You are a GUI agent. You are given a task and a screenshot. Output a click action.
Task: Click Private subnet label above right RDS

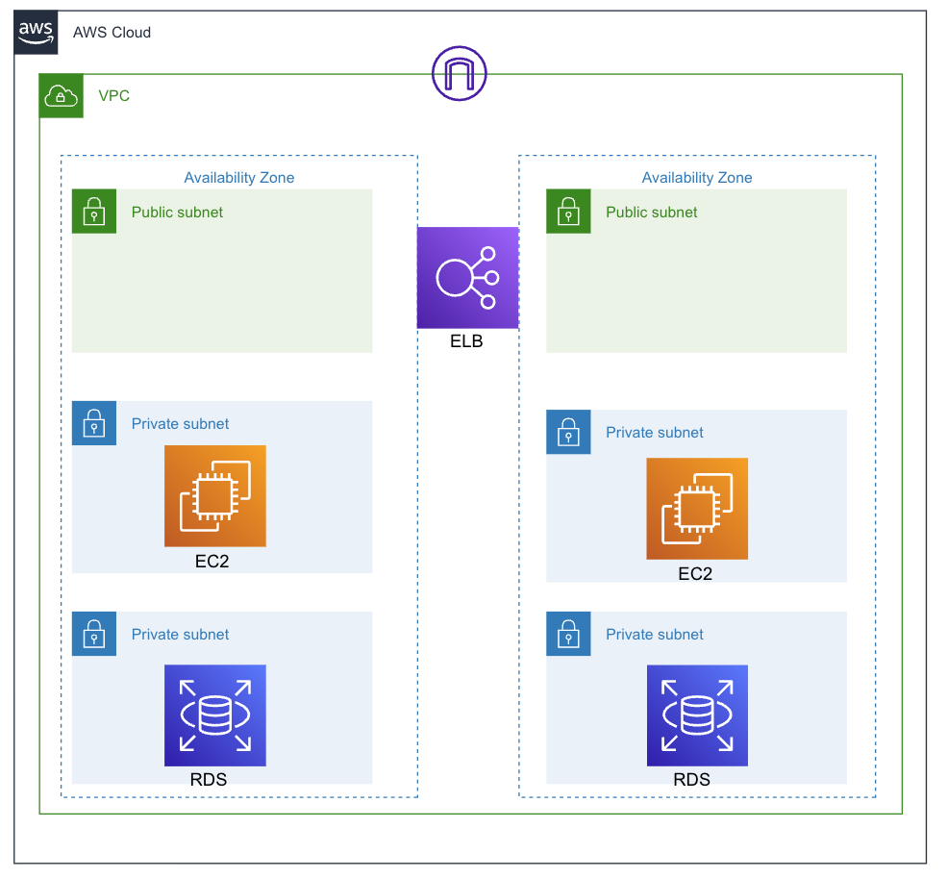[x=654, y=635]
